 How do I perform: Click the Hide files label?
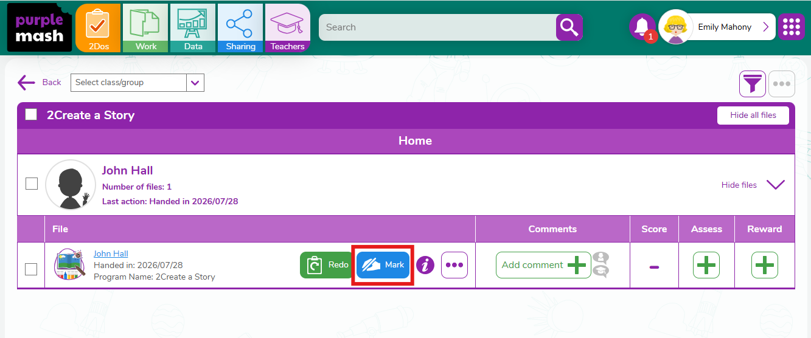739,185
